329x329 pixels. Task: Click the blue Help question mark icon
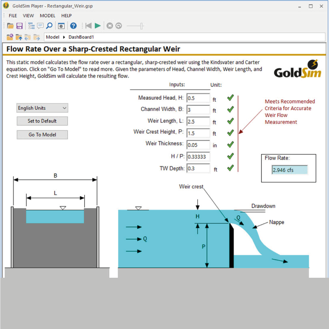[73, 26]
